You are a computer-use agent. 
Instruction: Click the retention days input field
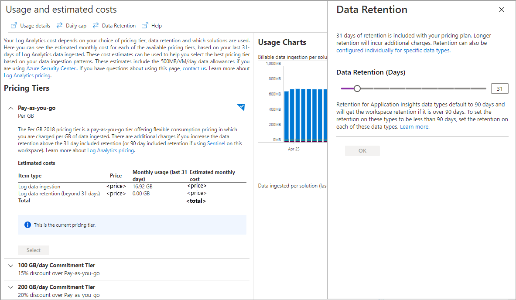pos(499,89)
